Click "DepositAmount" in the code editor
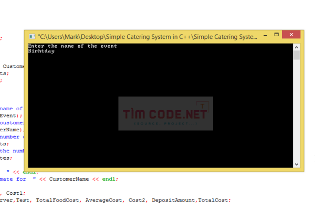 173,200
